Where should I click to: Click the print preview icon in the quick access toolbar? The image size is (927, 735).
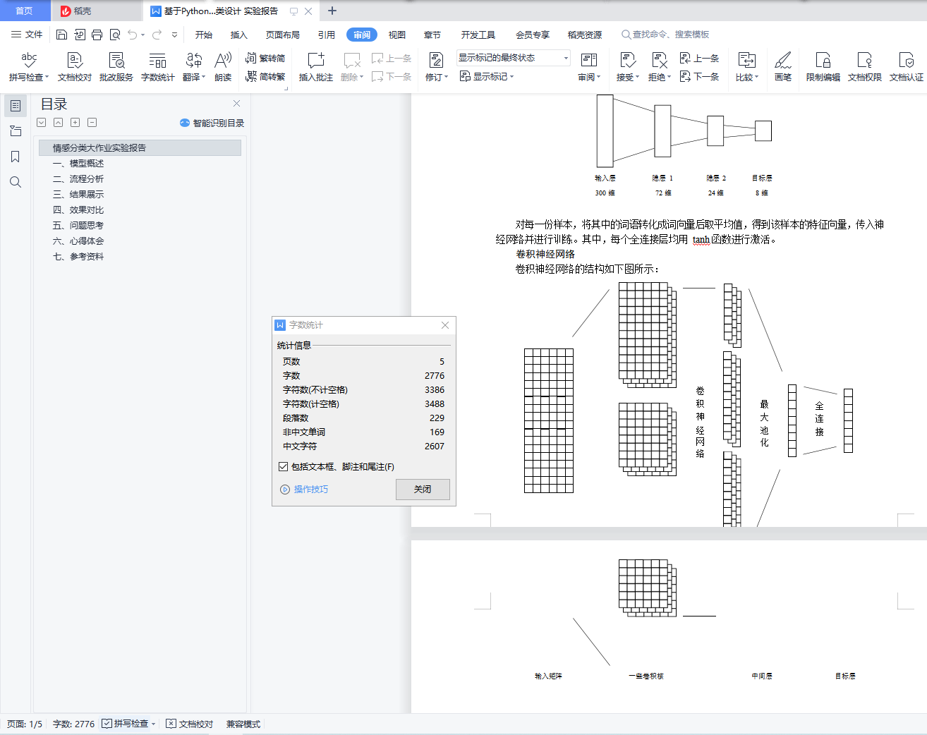[114, 35]
